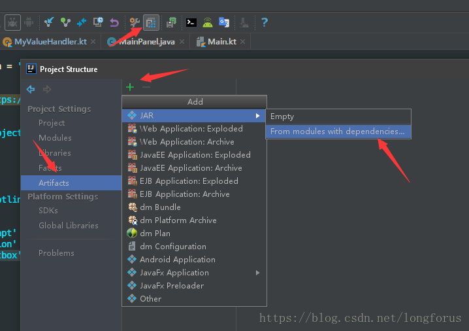This screenshot has height=331, width=469.
Task: Click the green Android wifi icon
Action: tap(208, 22)
